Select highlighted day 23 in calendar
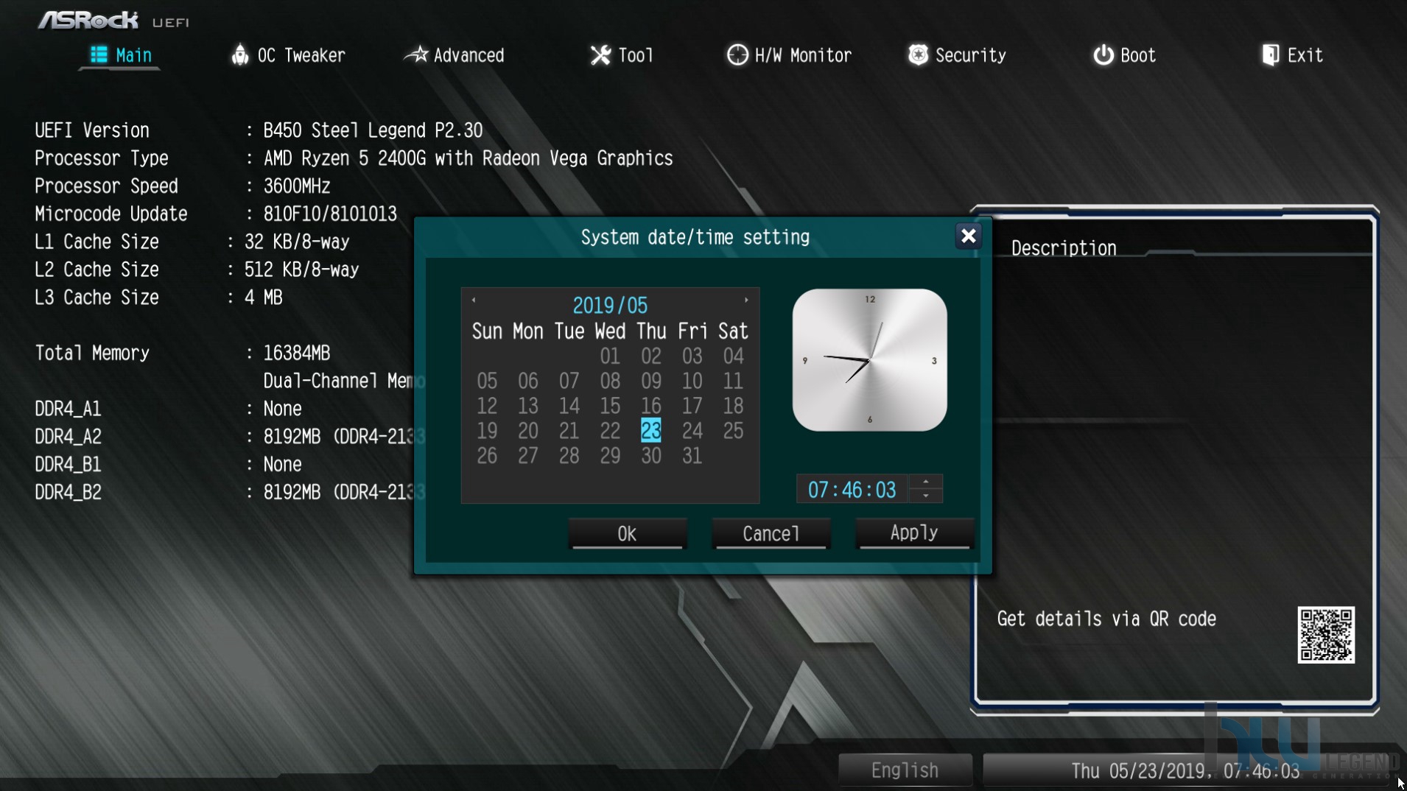Screen dimensions: 1407x791 pyautogui.click(x=651, y=431)
